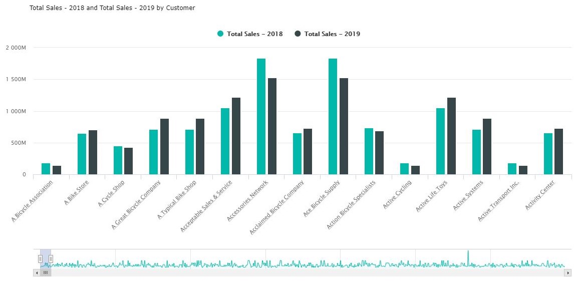Select the Acceptable Sales & Service 2018 bar

pos(225,141)
